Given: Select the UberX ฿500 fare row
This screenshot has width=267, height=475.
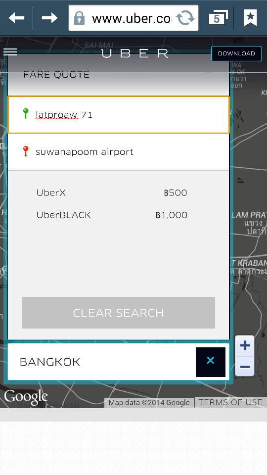Looking at the screenshot, I should click(x=112, y=192).
